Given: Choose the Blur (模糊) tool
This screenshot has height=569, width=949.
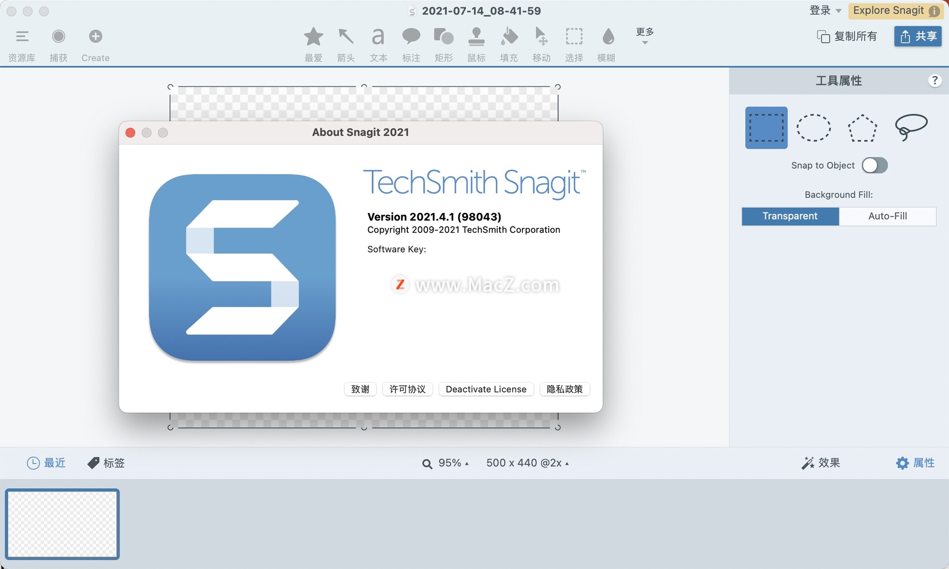Looking at the screenshot, I should coord(607,37).
